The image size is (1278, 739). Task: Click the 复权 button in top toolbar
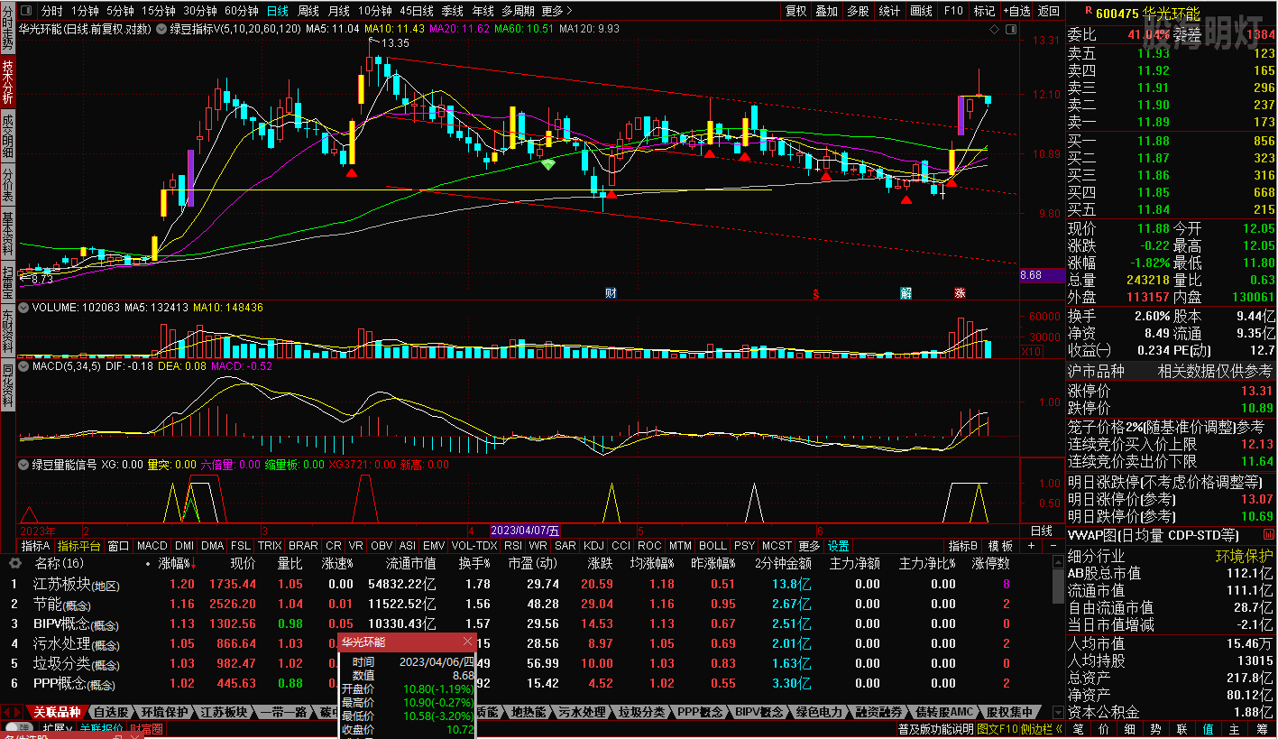(795, 12)
